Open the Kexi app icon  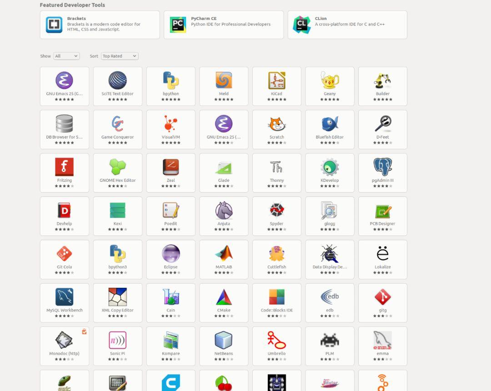pos(117,210)
